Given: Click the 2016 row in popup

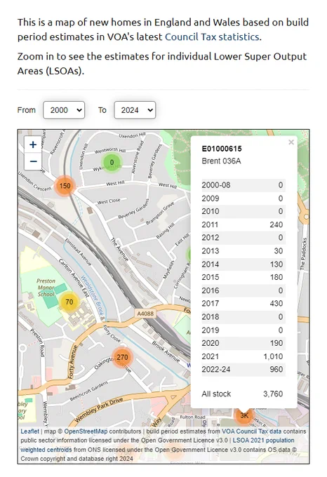Looking at the screenshot, I should coord(243,290).
